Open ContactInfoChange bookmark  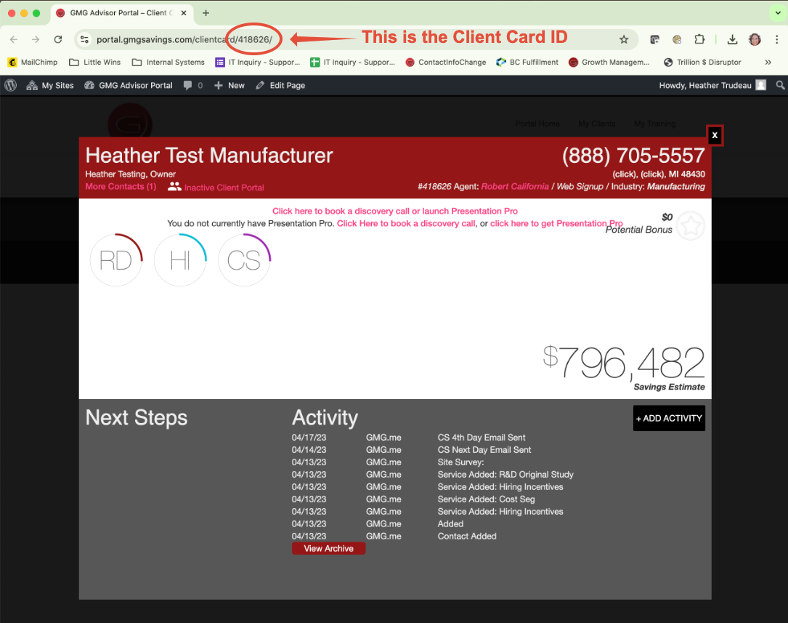446,63
